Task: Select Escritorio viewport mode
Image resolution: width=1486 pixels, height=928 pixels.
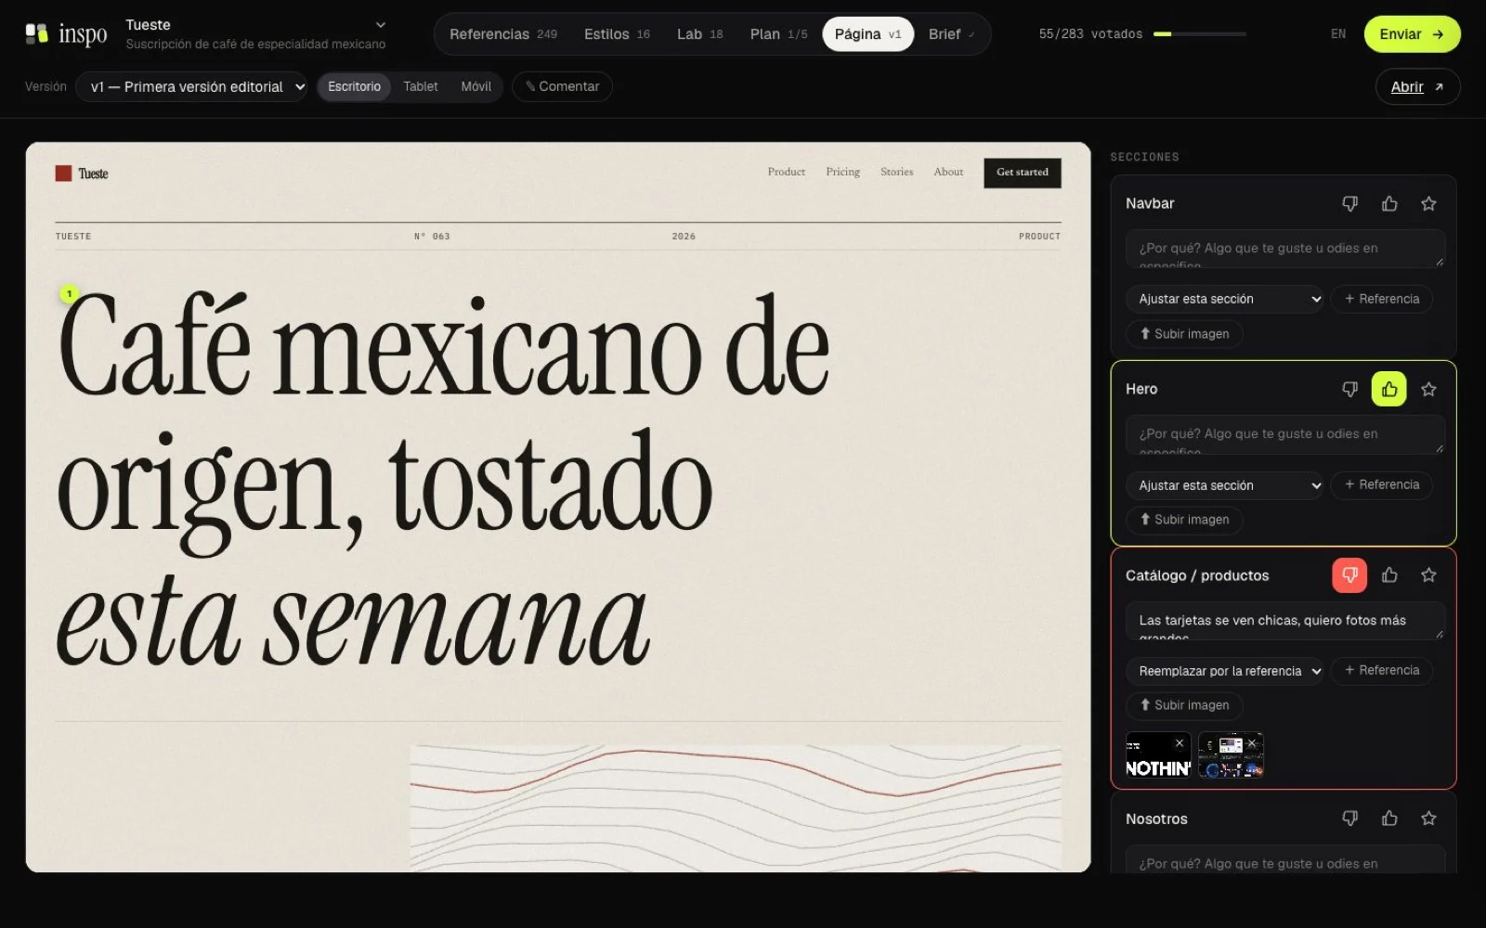Action: (354, 86)
